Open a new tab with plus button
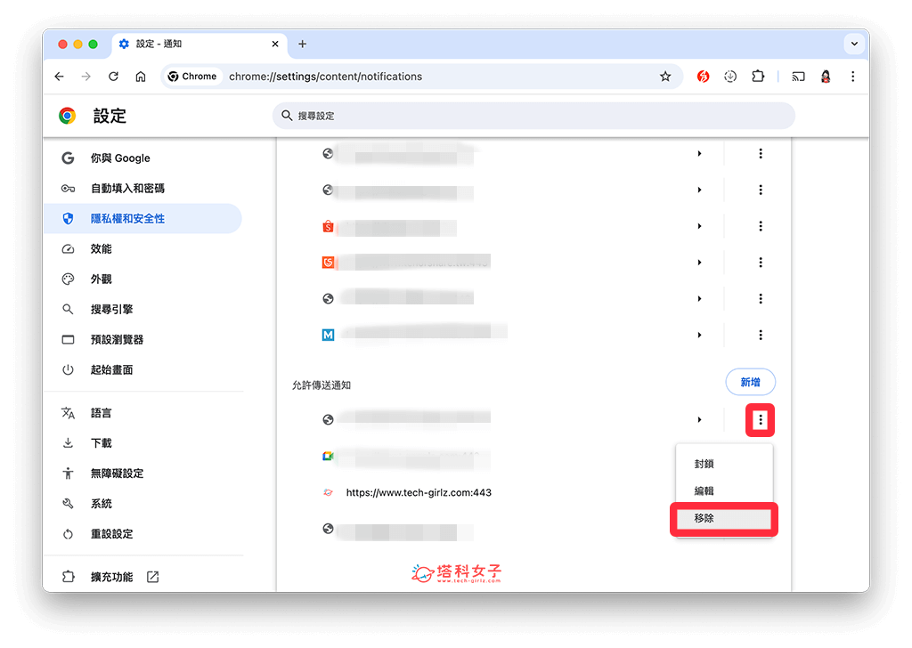Image resolution: width=912 pixels, height=648 pixels. click(x=303, y=44)
